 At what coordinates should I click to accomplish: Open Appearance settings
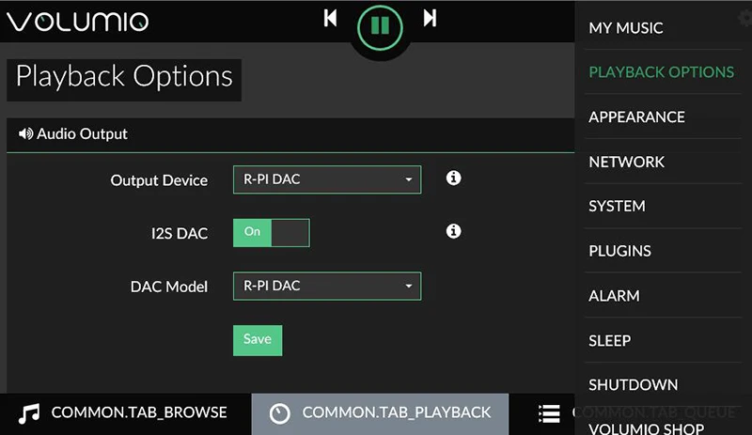coord(637,117)
